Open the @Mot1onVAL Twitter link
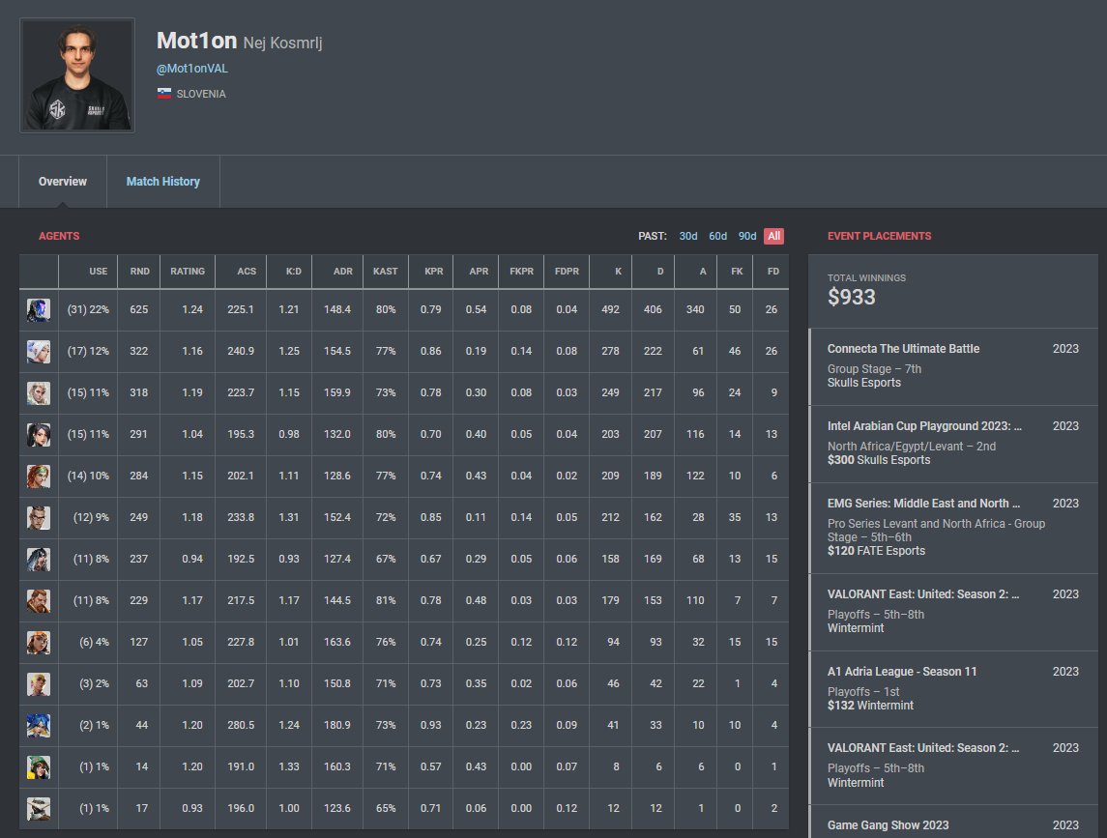 coord(192,69)
